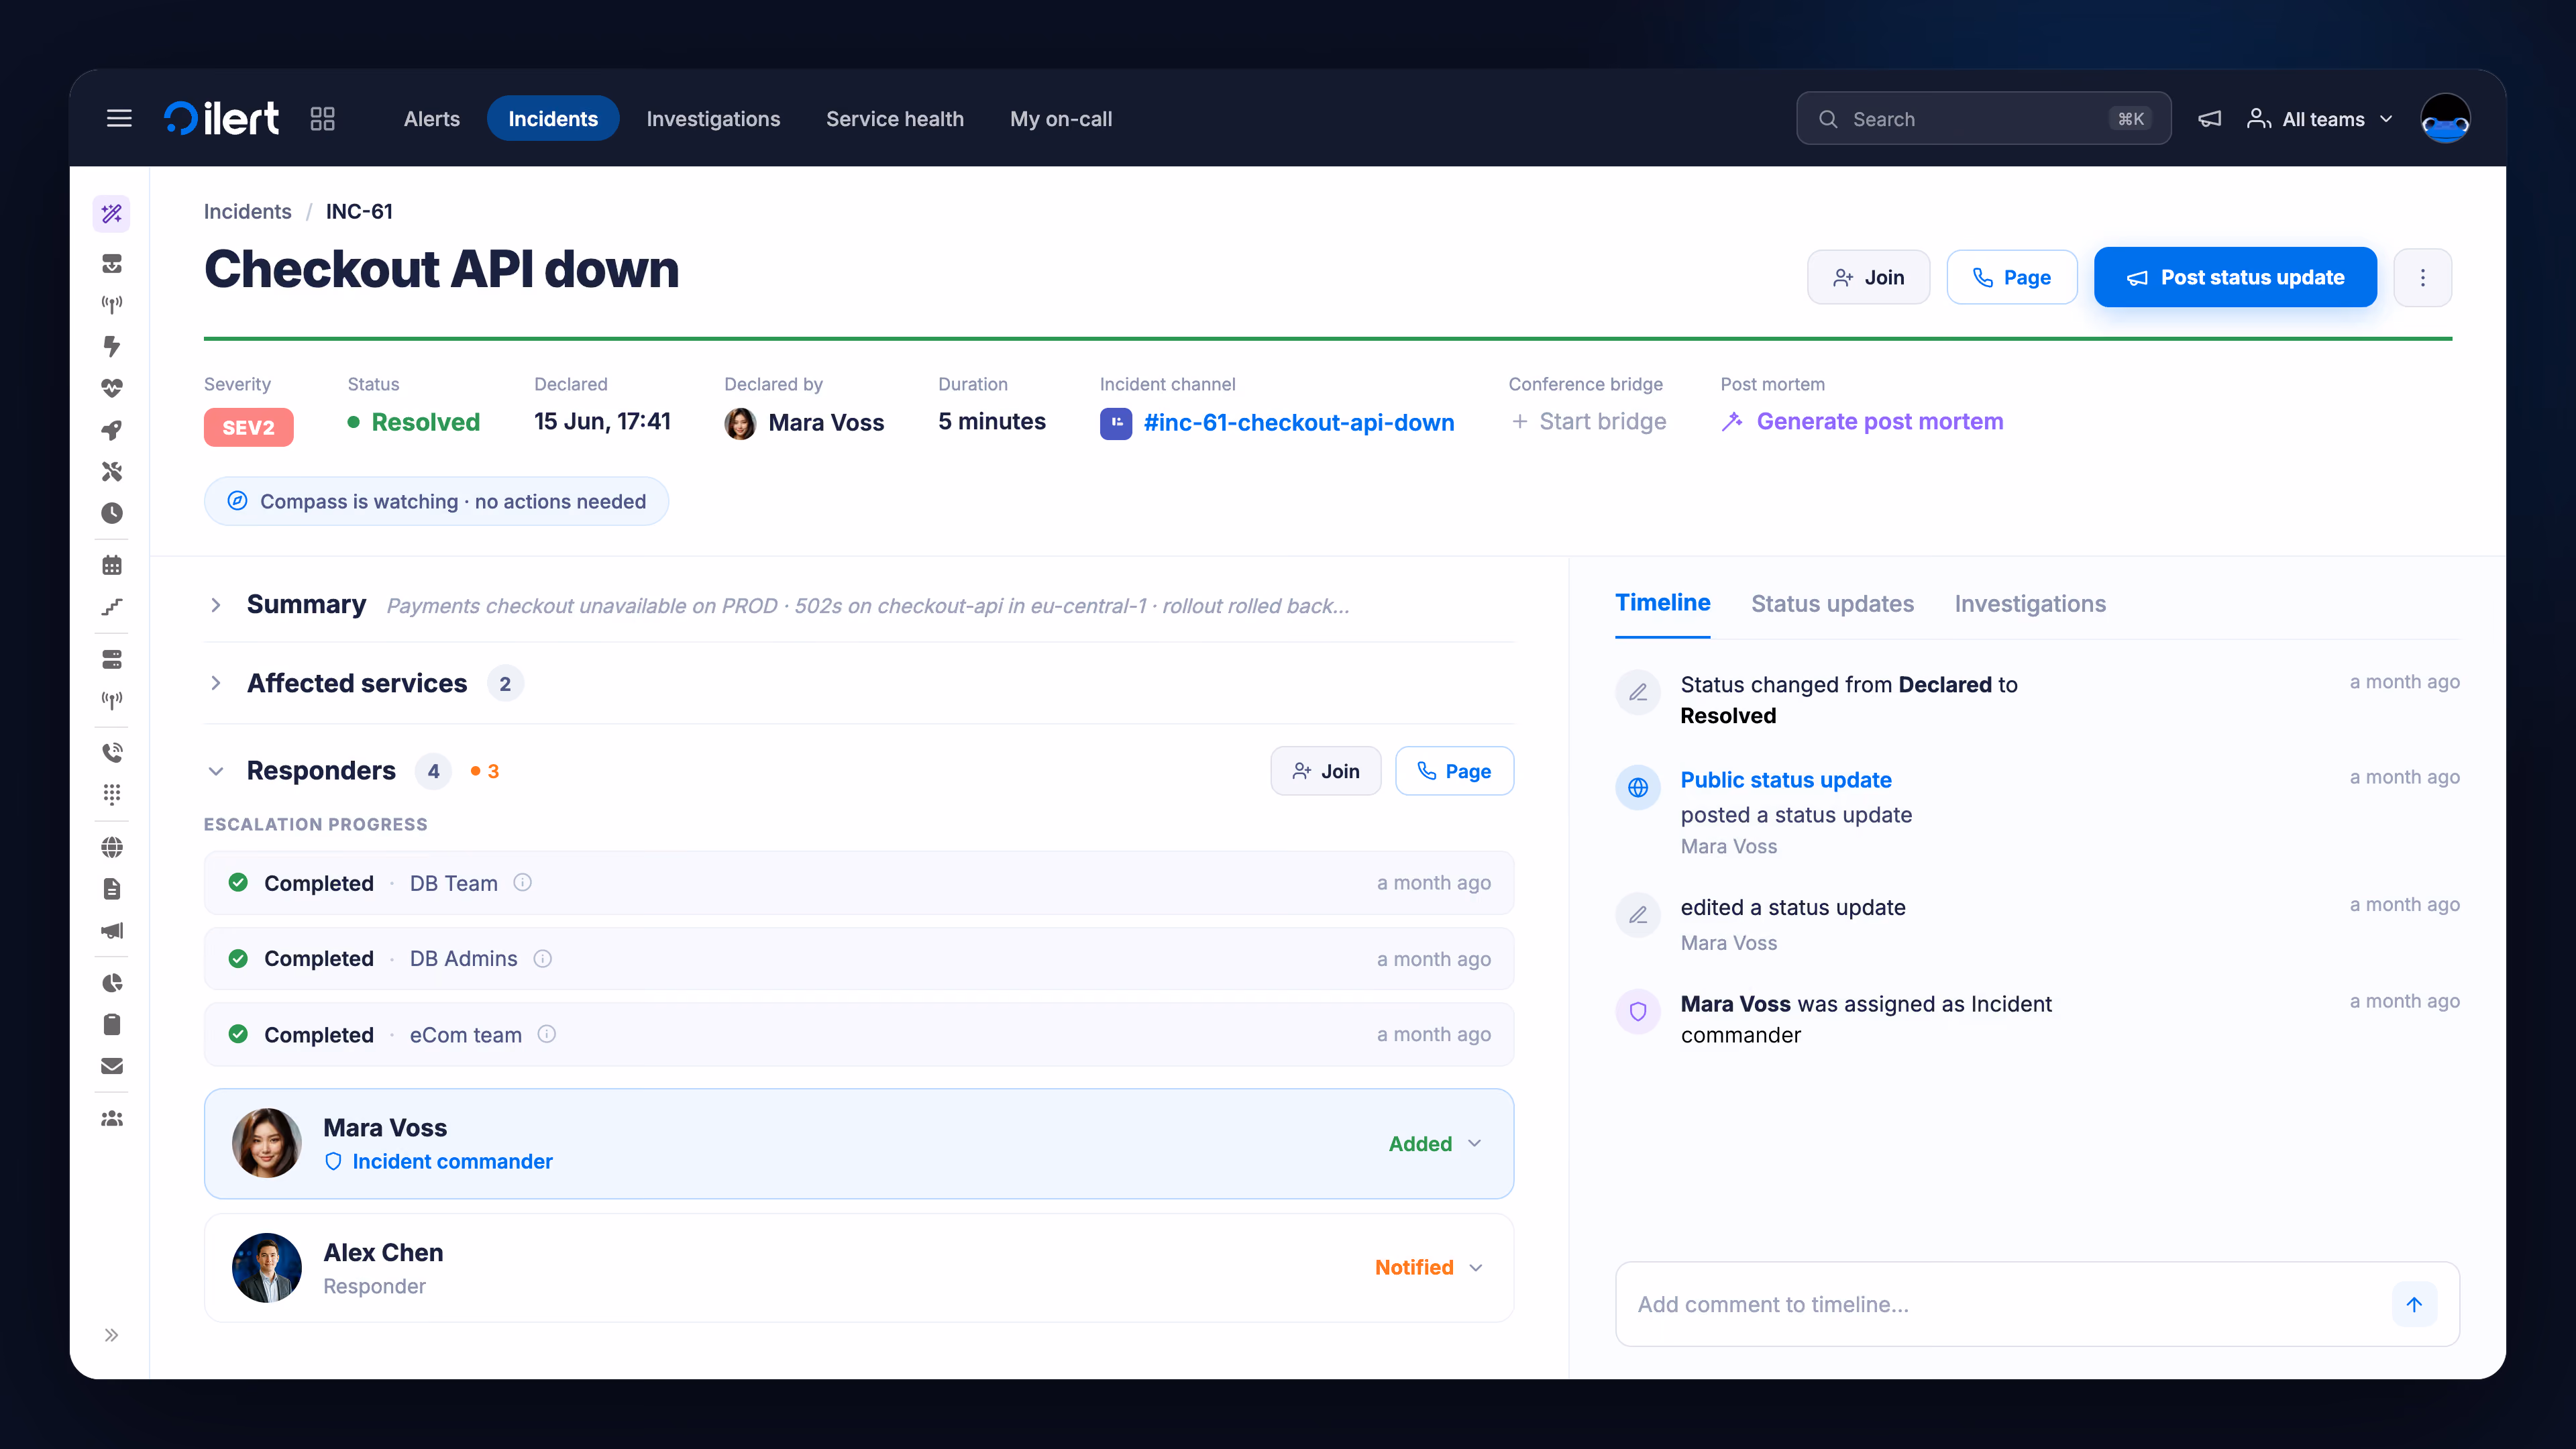
Task: Click Page in the Responders section
Action: [x=1454, y=771]
